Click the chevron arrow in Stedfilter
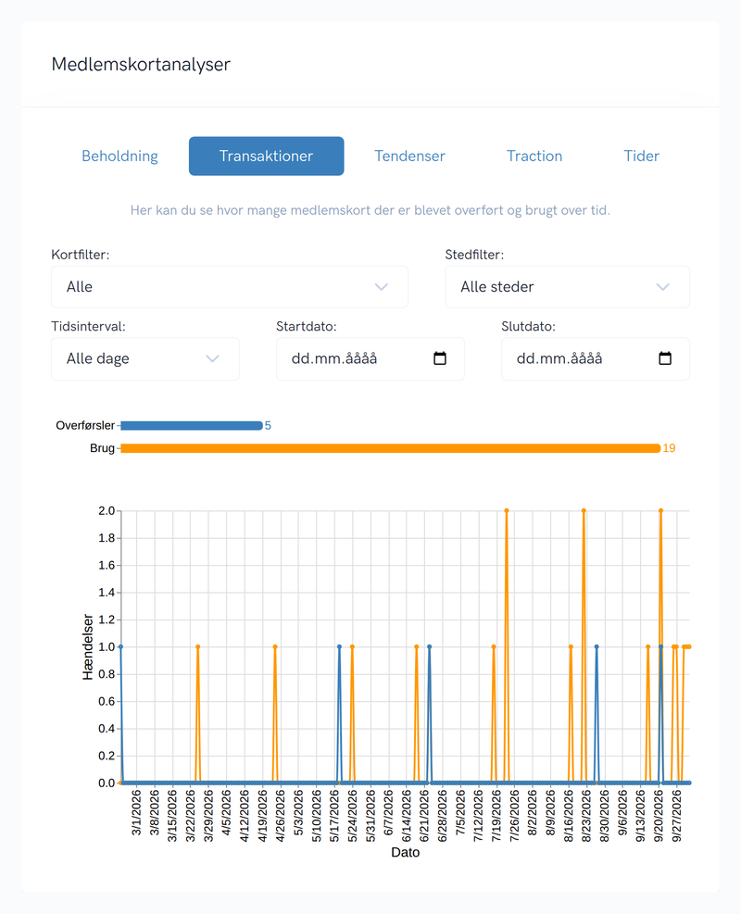Viewport: 741px width, 914px height. [663, 287]
